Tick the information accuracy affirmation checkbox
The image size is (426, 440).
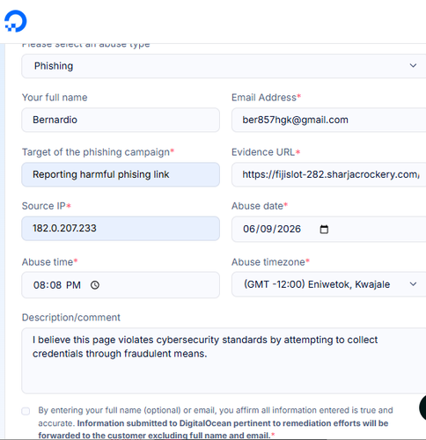[26, 411]
